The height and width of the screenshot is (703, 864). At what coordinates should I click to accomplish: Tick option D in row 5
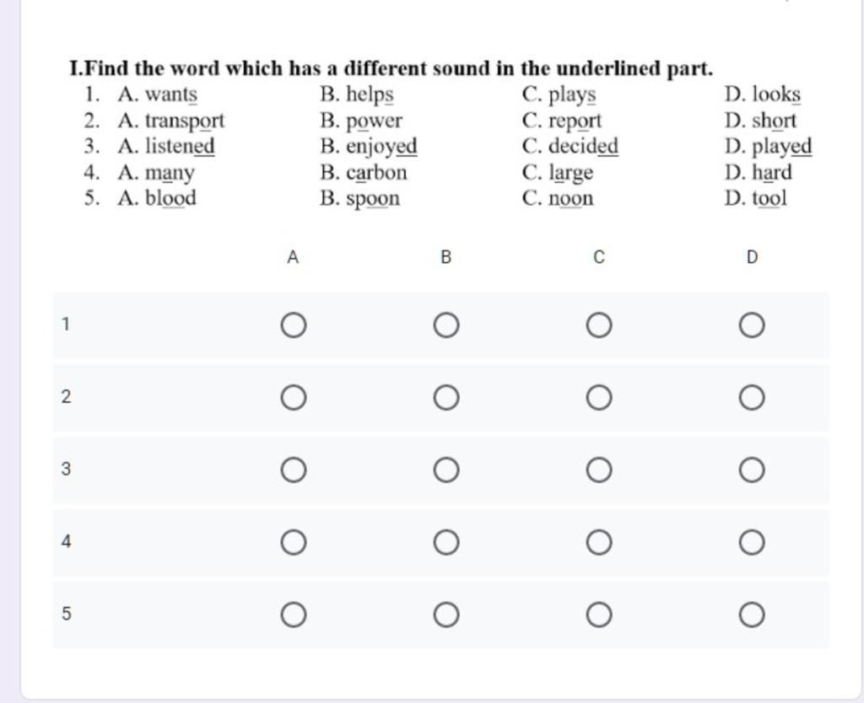pos(752,614)
